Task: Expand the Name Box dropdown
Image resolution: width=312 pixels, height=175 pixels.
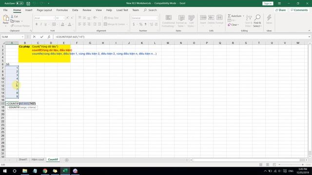Action: (22, 37)
